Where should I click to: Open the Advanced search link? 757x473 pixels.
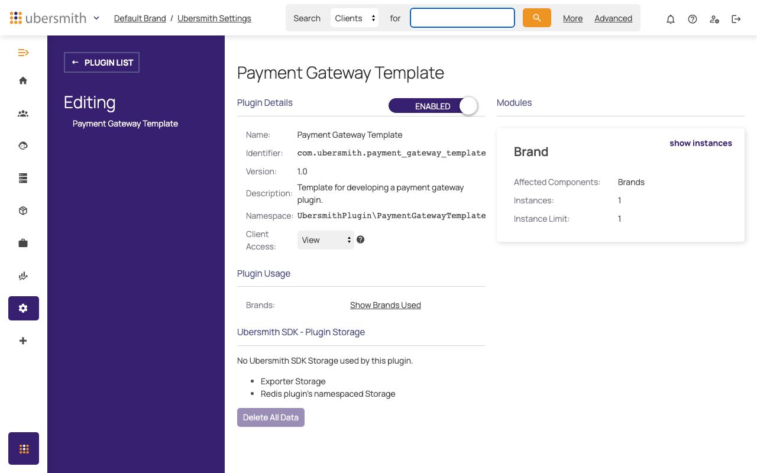[x=613, y=18]
